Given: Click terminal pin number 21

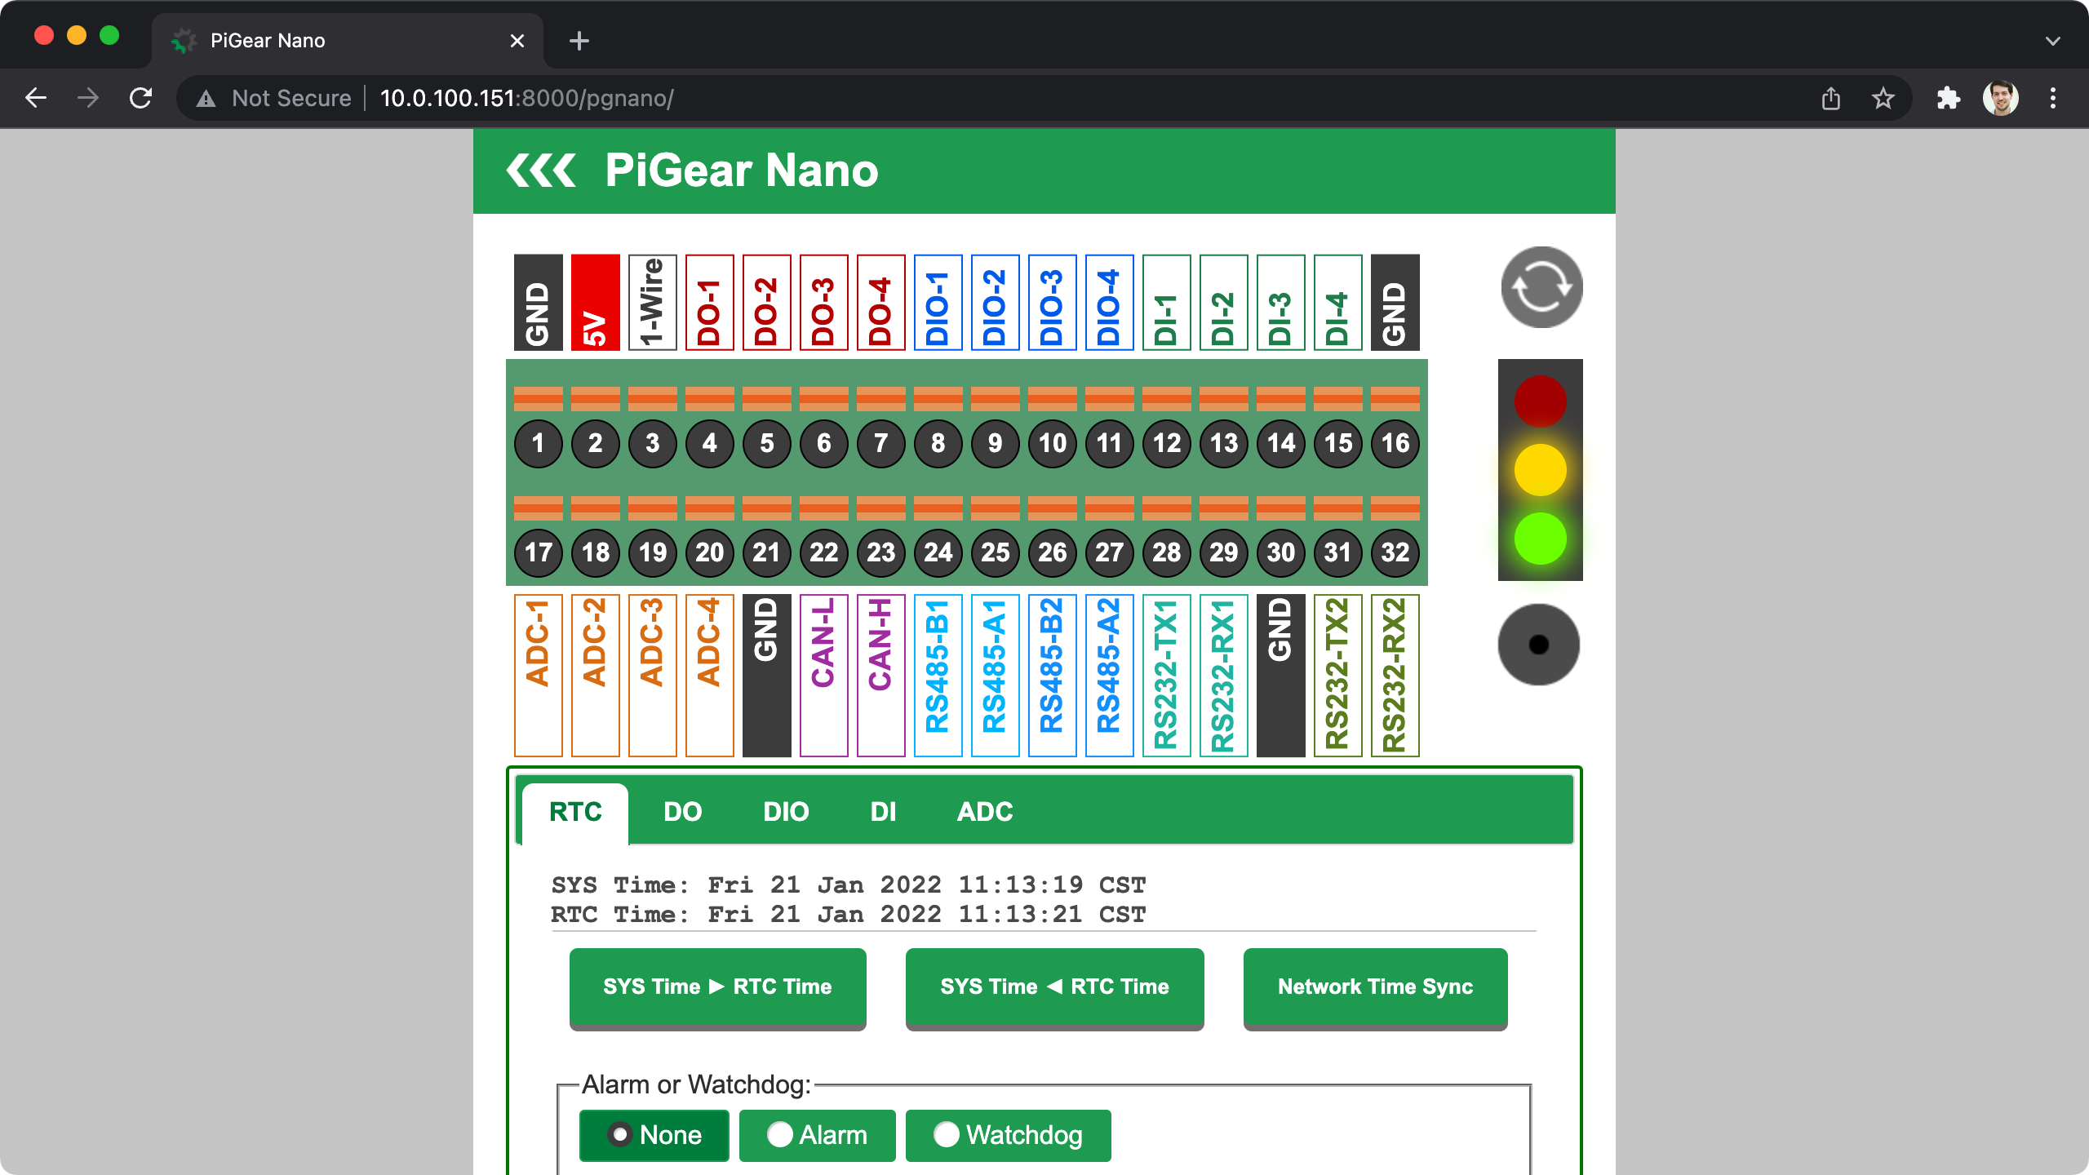Looking at the screenshot, I should pos(766,552).
